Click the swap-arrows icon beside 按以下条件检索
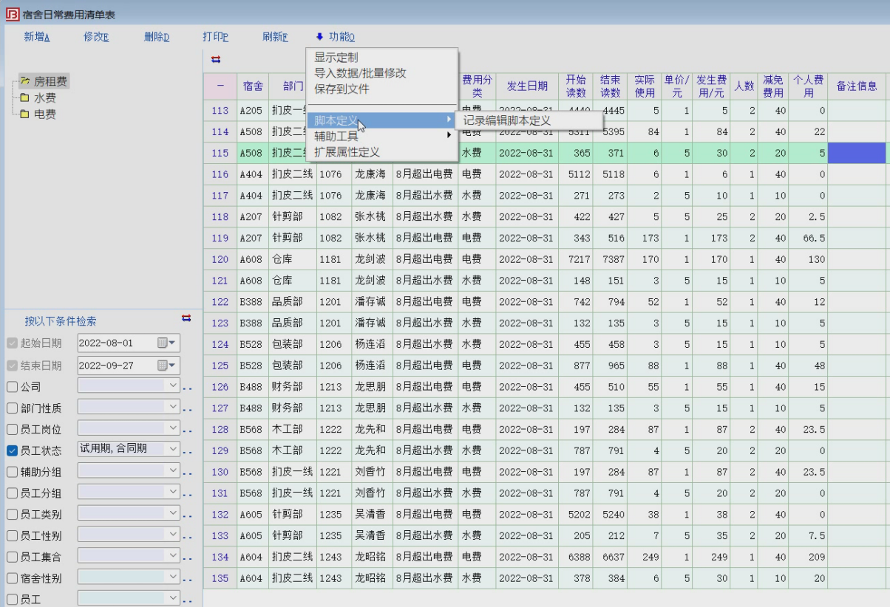Viewport: 890px width, 607px height. (x=186, y=318)
